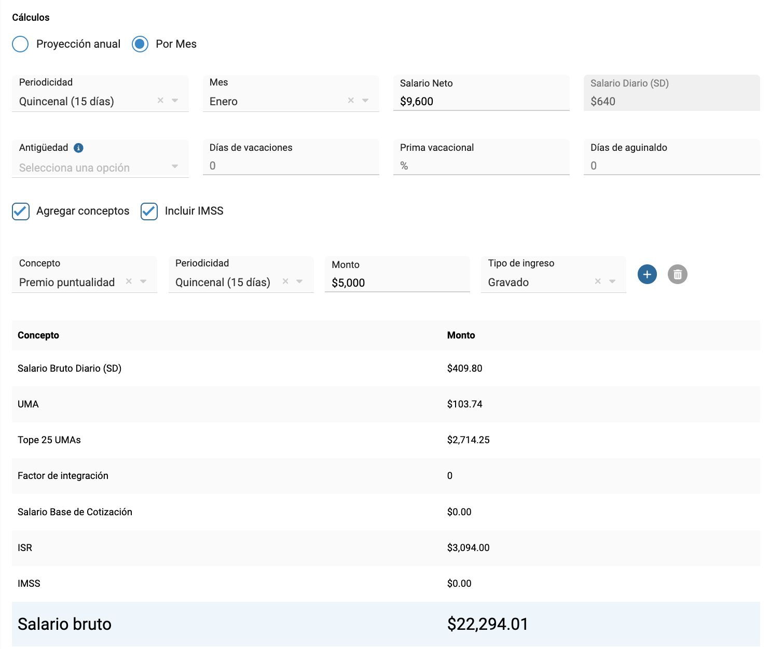Click the Monto field with $5,000
The image size is (770, 649).
(x=394, y=283)
